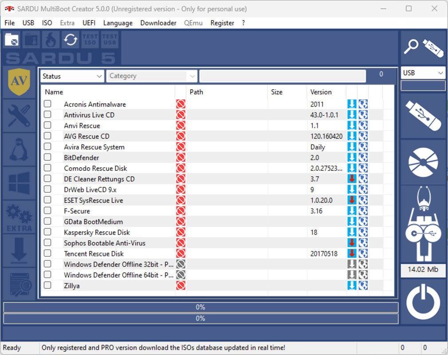Open the USB menu

click(28, 23)
